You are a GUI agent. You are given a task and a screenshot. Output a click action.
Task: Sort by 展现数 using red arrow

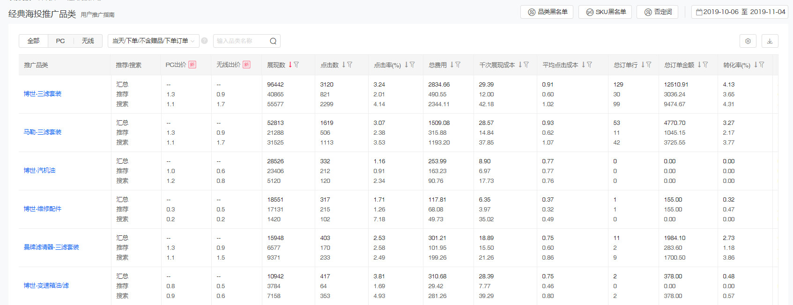[290, 65]
